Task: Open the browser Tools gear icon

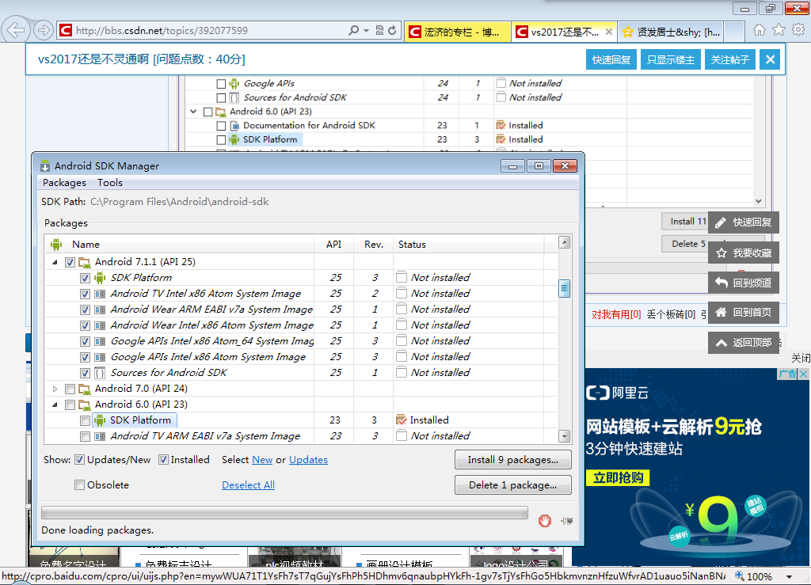Action: tap(798, 30)
